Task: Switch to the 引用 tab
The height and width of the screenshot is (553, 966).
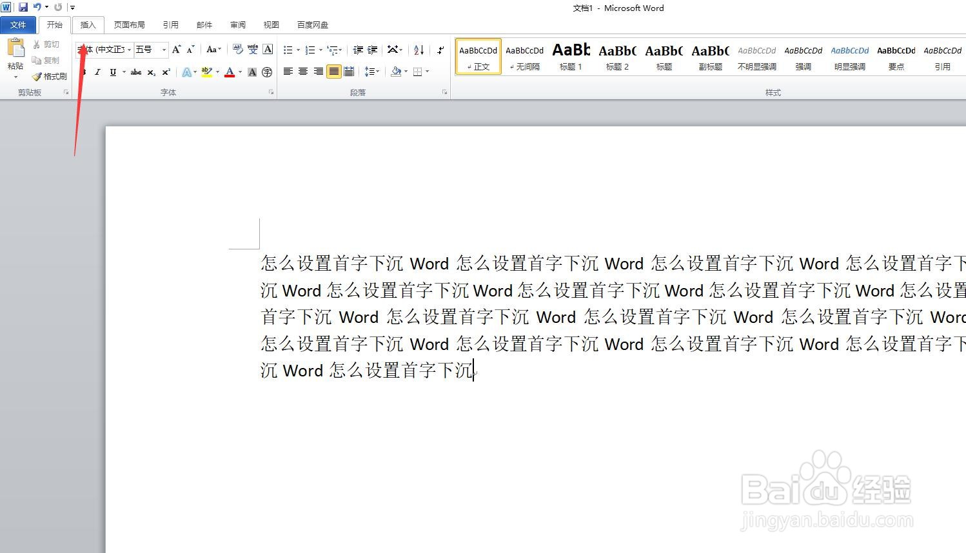Action: [x=170, y=25]
